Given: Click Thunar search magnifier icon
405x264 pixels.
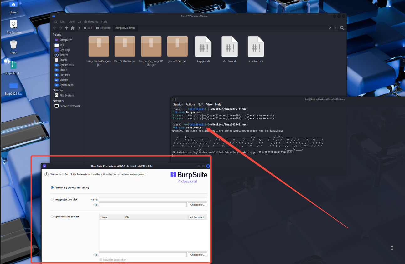Looking at the screenshot, I should [342, 28].
